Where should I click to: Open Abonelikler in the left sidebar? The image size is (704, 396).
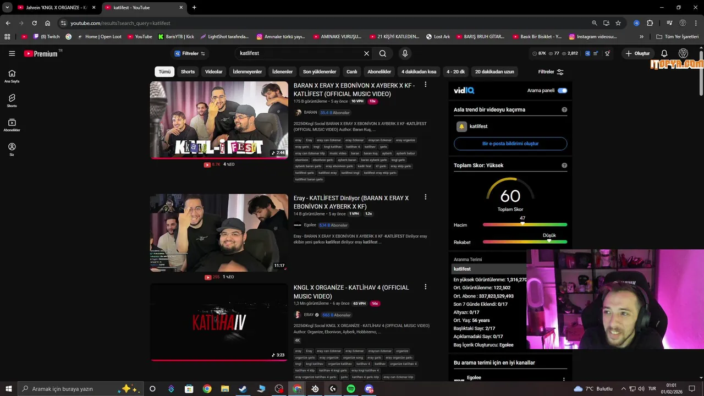(12, 125)
